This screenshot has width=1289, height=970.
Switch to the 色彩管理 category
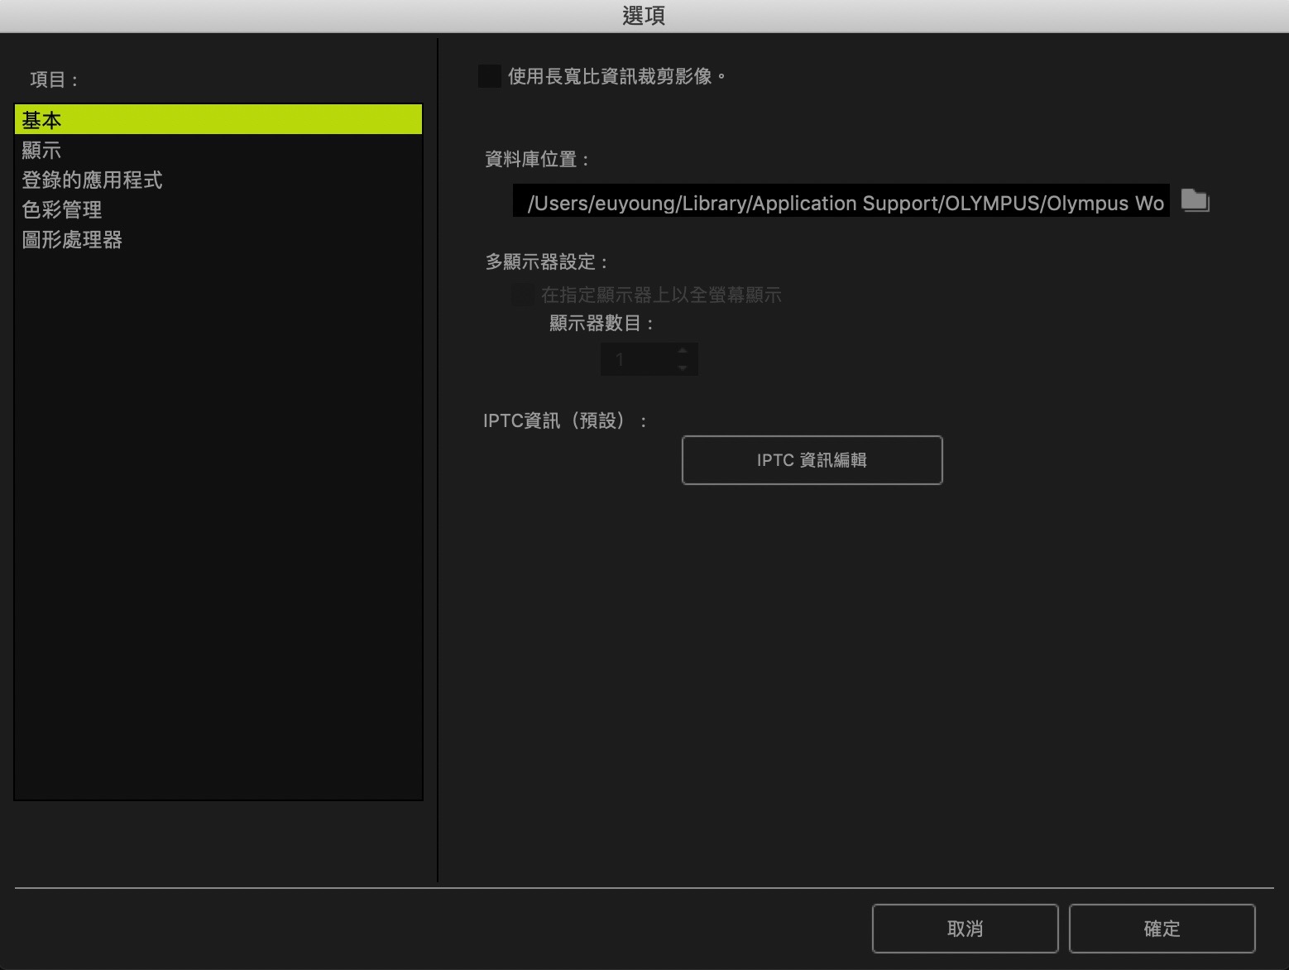tap(62, 210)
